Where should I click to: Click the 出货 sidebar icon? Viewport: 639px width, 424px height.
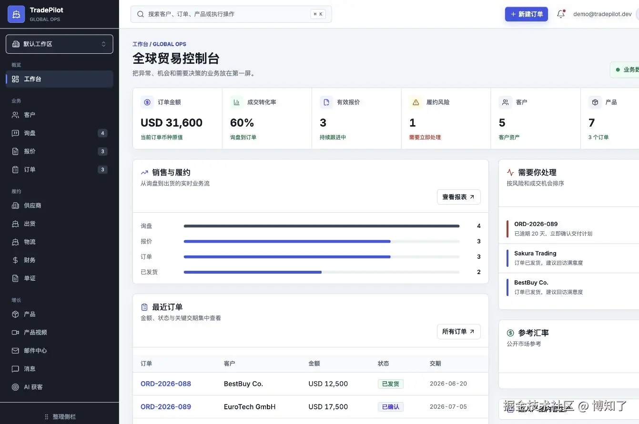[x=15, y=224]
